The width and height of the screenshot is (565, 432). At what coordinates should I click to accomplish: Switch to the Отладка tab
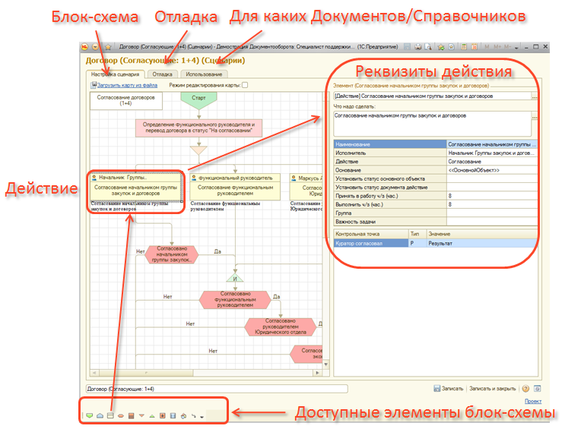click(x=162, y=74)
